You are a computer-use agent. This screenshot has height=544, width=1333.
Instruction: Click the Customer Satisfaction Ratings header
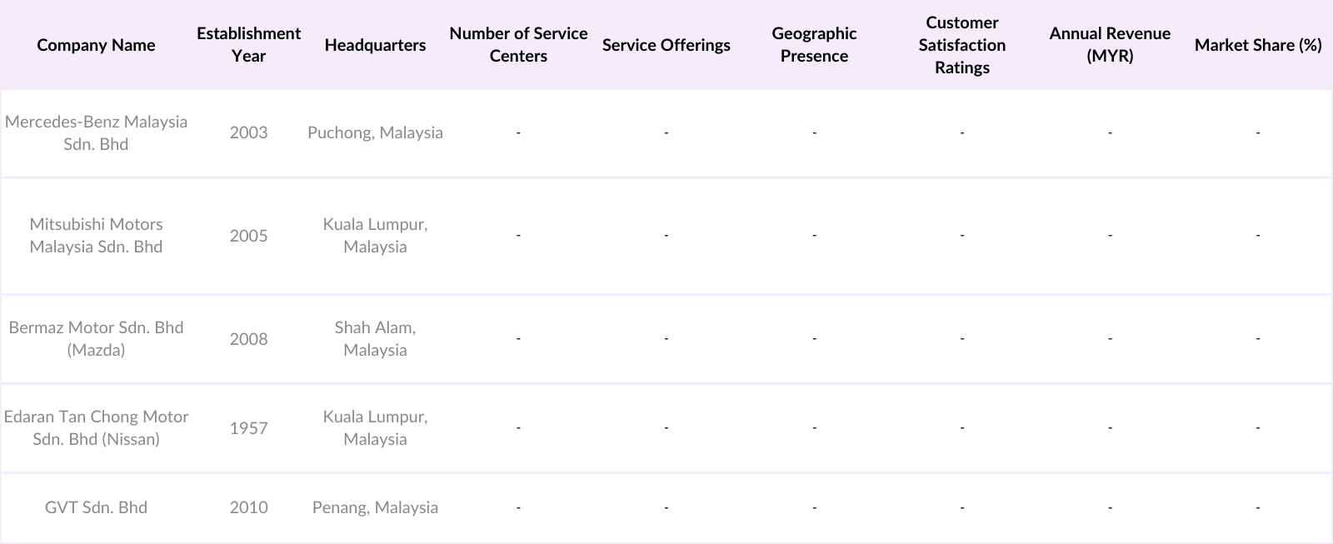tap(961, 45)
